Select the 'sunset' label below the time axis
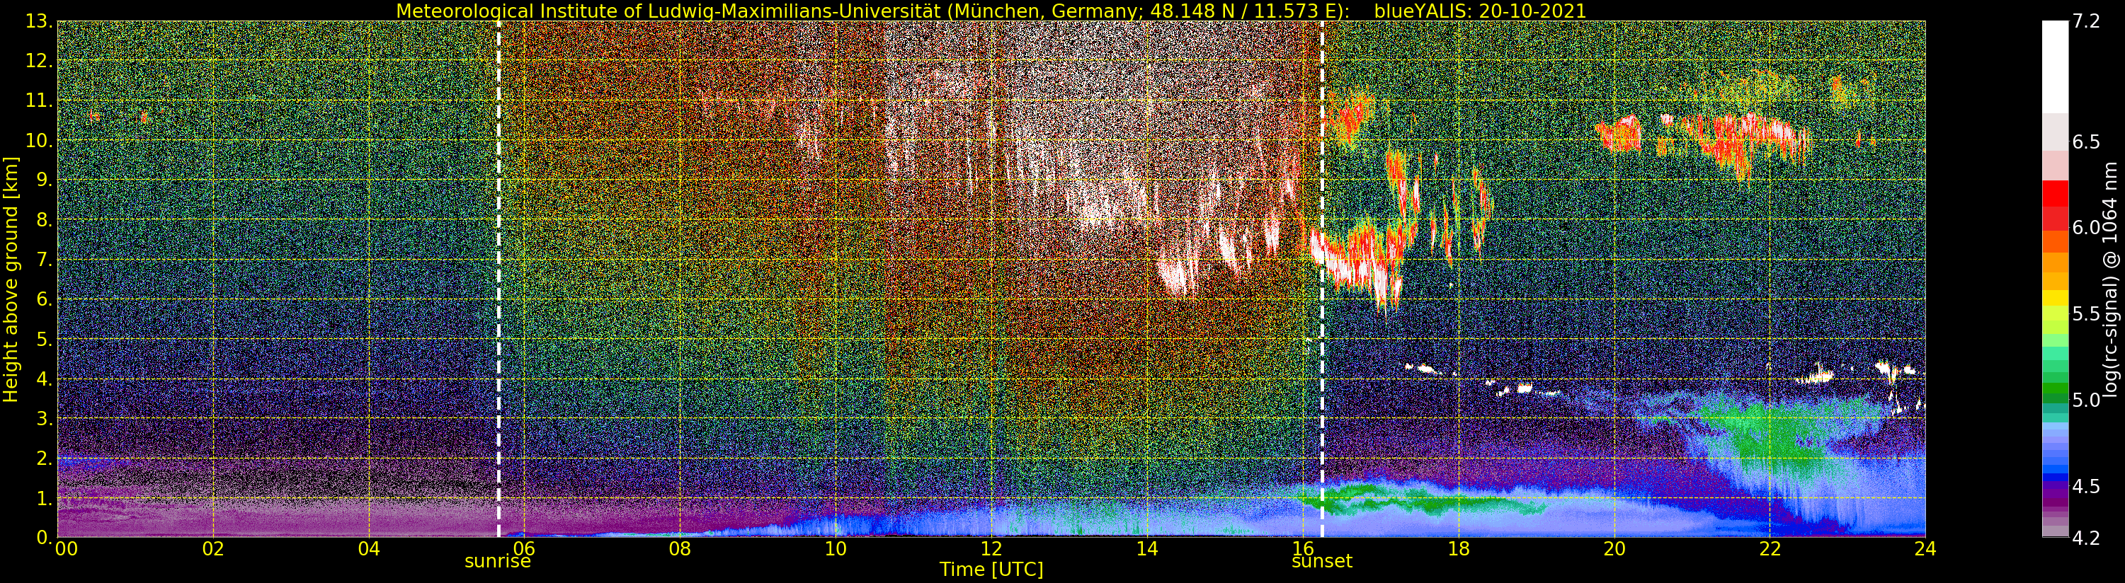The height and width of the screenshot is (583, 2125). [x=1321, y=562]
